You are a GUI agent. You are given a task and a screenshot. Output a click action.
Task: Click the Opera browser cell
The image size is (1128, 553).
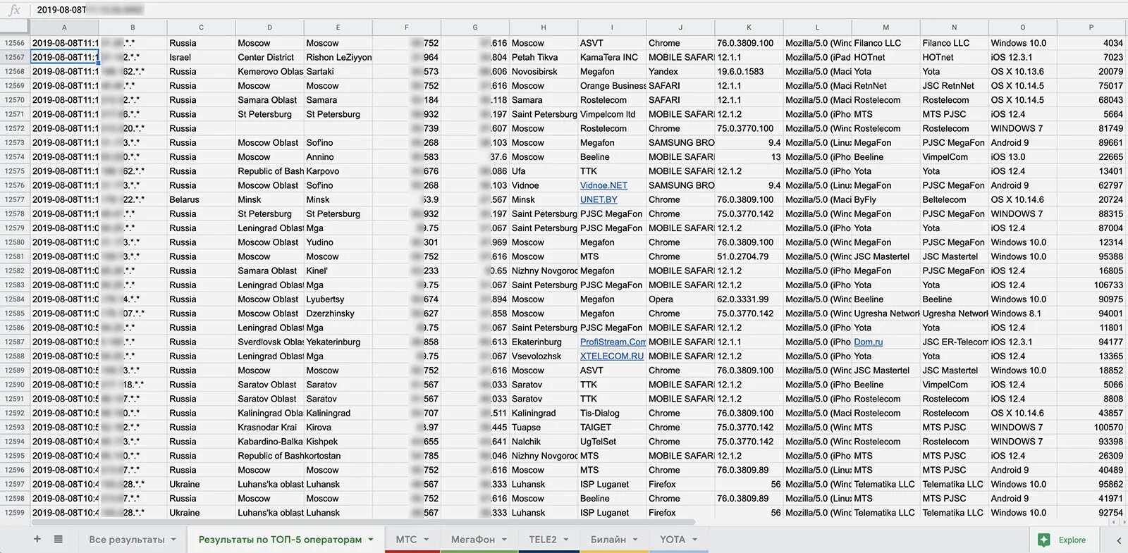(680, 299)
